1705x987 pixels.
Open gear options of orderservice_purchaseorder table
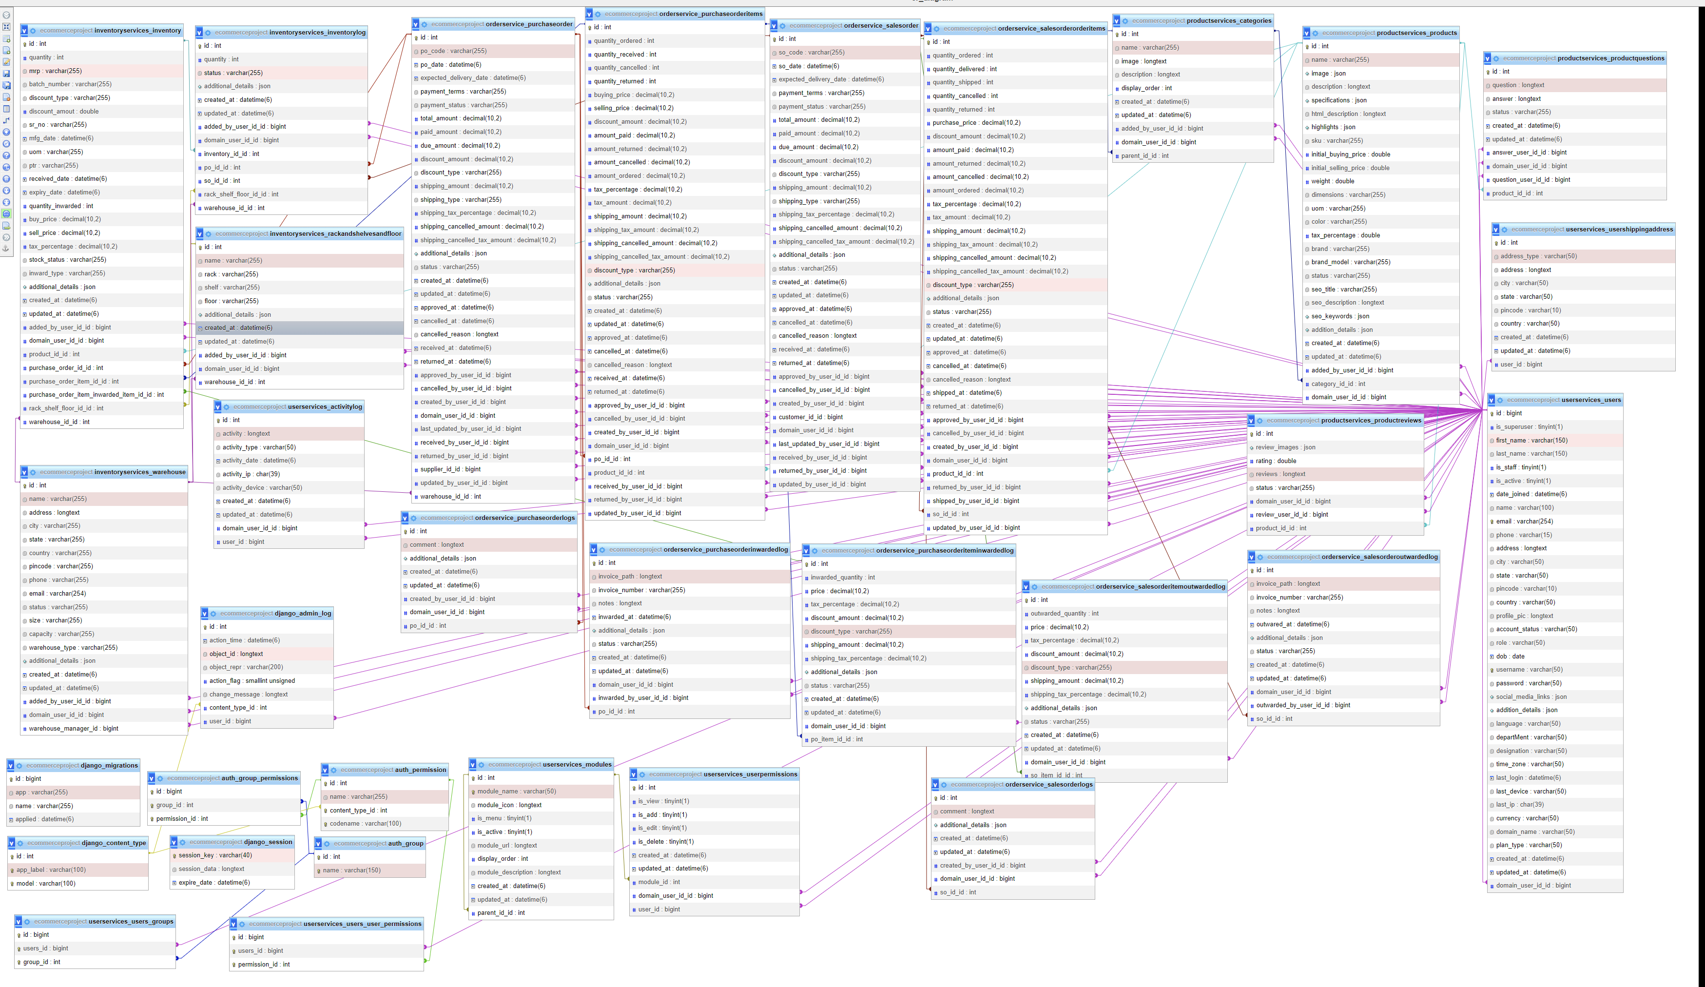pos(425,24)
